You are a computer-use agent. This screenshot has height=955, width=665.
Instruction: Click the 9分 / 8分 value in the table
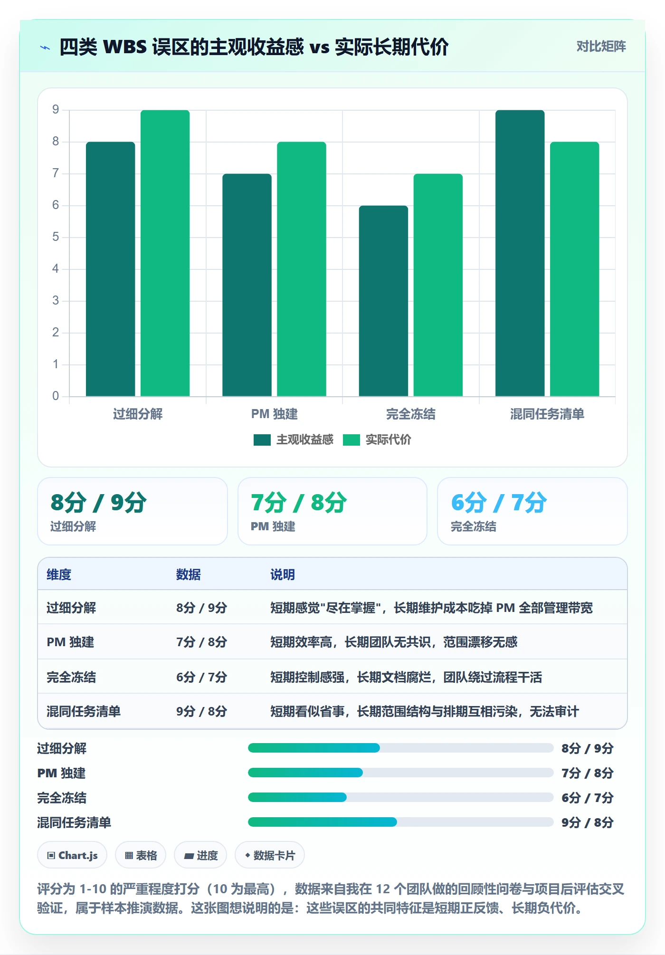tap(201, 711)
